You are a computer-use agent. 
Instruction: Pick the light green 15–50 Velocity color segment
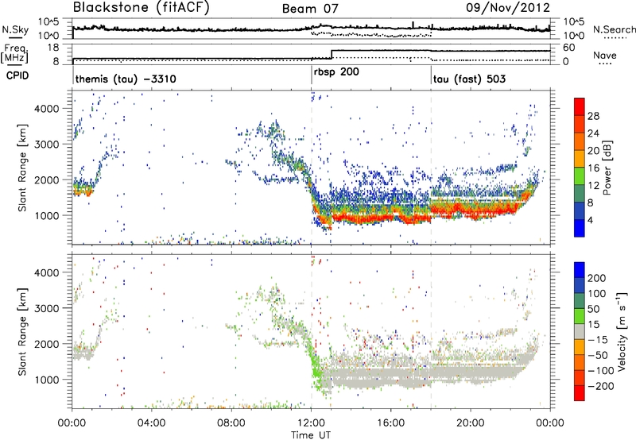pyautogui.click(x=580, y=316)
